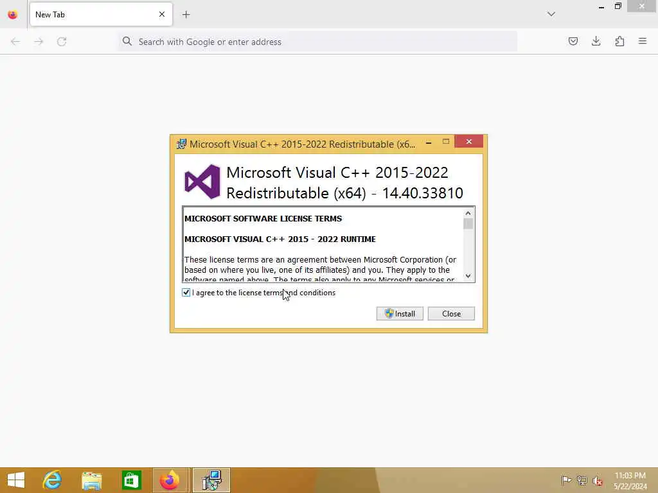
Task: Open the Firefox application menu
Action: coord(643,41)
